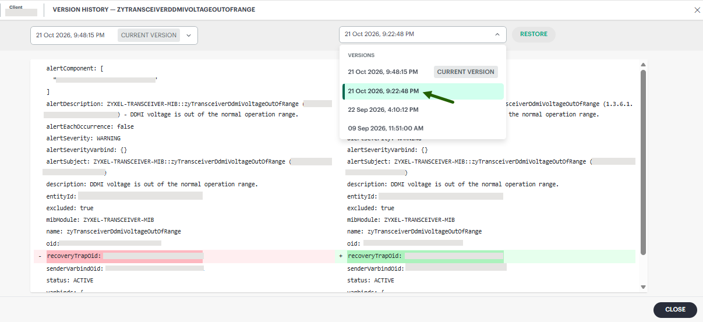
Task: Click VERSIONS header in dropdown list
Action: pos(361,55)
